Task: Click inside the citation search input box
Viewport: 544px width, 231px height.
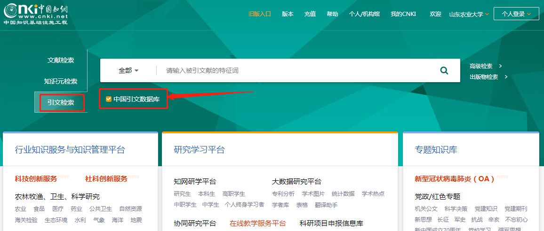Action: pyautogui.click(x=296, y=70)
